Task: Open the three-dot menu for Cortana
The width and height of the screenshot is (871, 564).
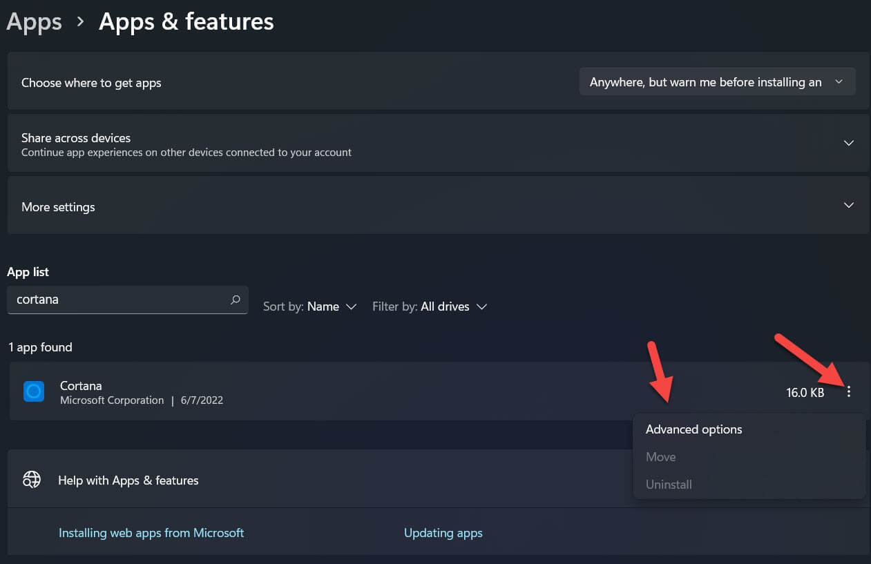Action: point(849,392)
